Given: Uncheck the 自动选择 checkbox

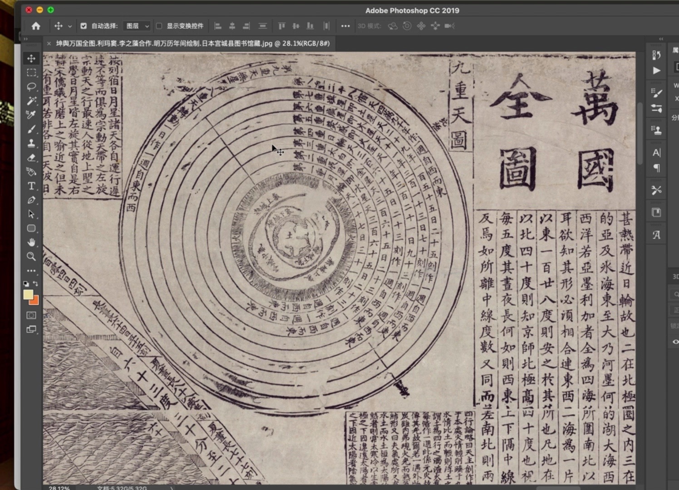Looking at the screenshot, I should (84, 26).
